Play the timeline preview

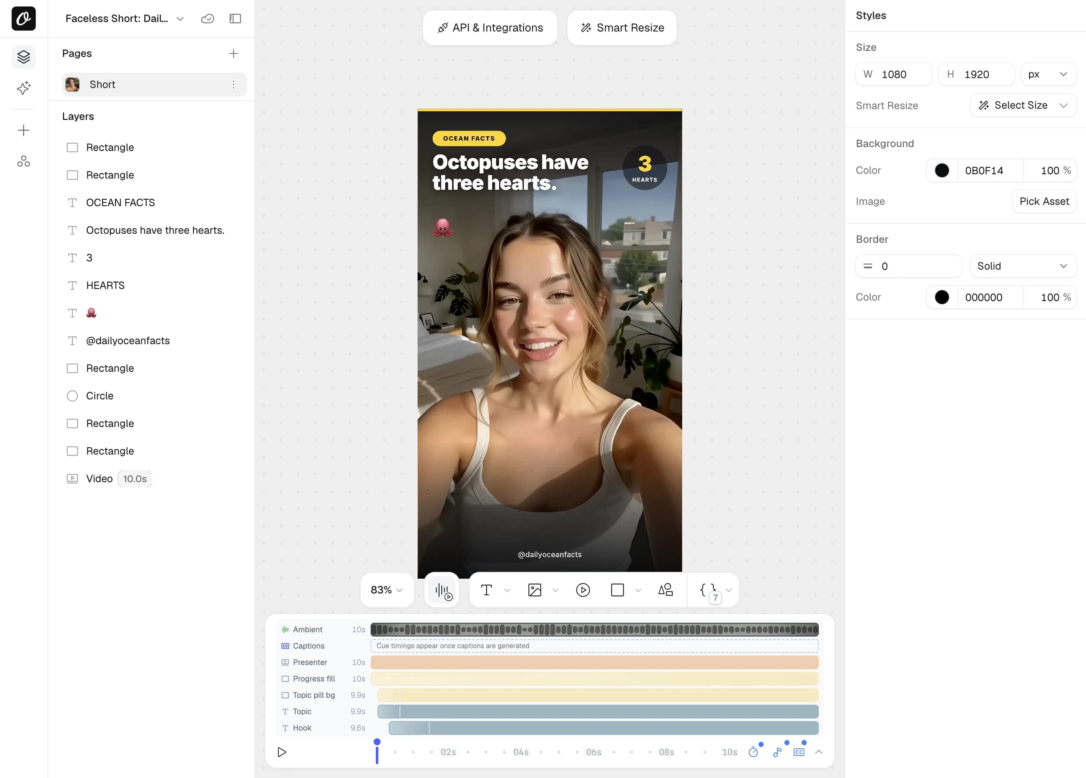pyautogui.click(x=282, y=752)
